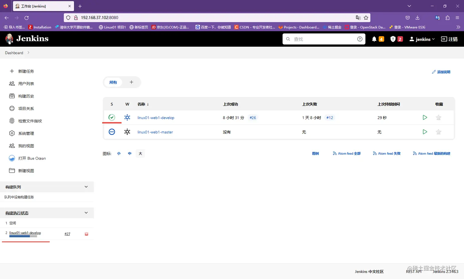Collapse the 构建队列 panel
The width and height of the screenshot is (464, 279).
click(x=86, y=187)
